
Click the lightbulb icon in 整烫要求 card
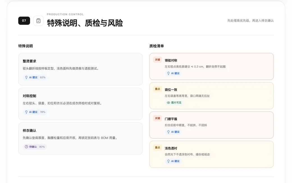[x=26, y=77]
